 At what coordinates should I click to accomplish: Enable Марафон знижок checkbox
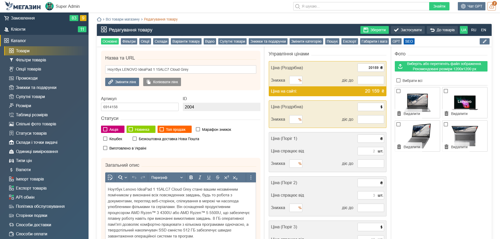[198, 129]
